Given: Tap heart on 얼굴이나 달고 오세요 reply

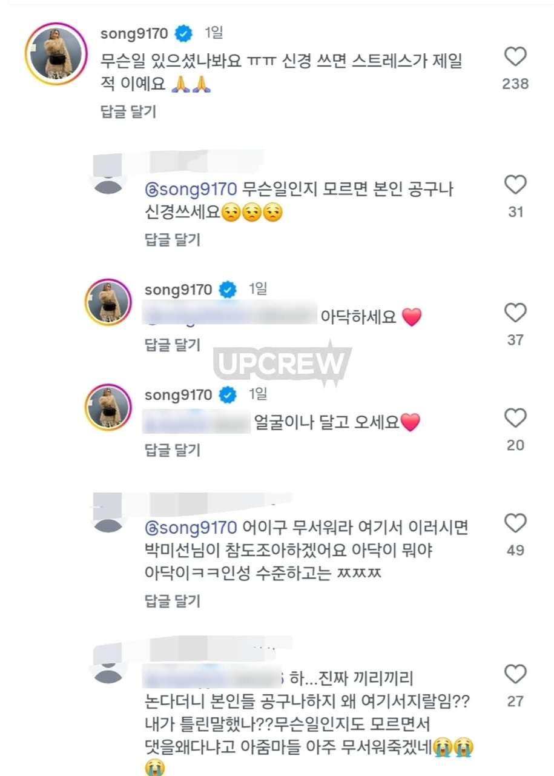Looking at the screenshot, I should pyautogui.click(x=515, y=419).
